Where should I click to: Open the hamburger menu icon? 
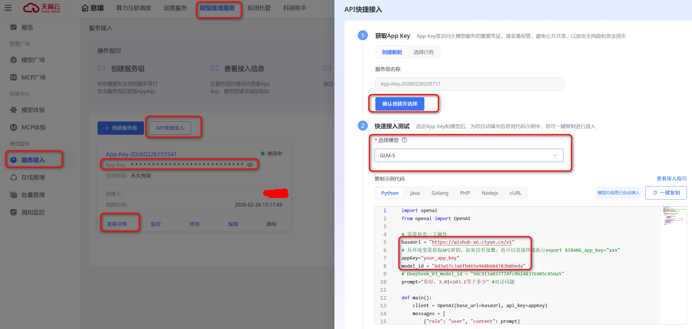coord(8,8)
